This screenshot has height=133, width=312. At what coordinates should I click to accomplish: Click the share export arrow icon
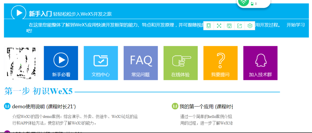pyautogui.click(x=240, y=26)
